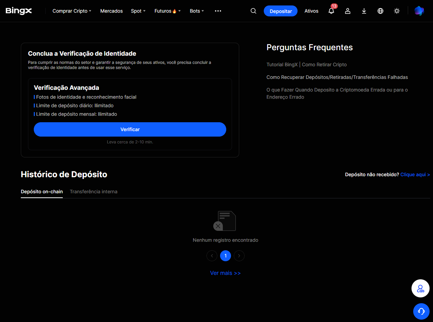Select page 1 in pagination
The height and width of the screenshot is (322, 433).
[226, 256]
